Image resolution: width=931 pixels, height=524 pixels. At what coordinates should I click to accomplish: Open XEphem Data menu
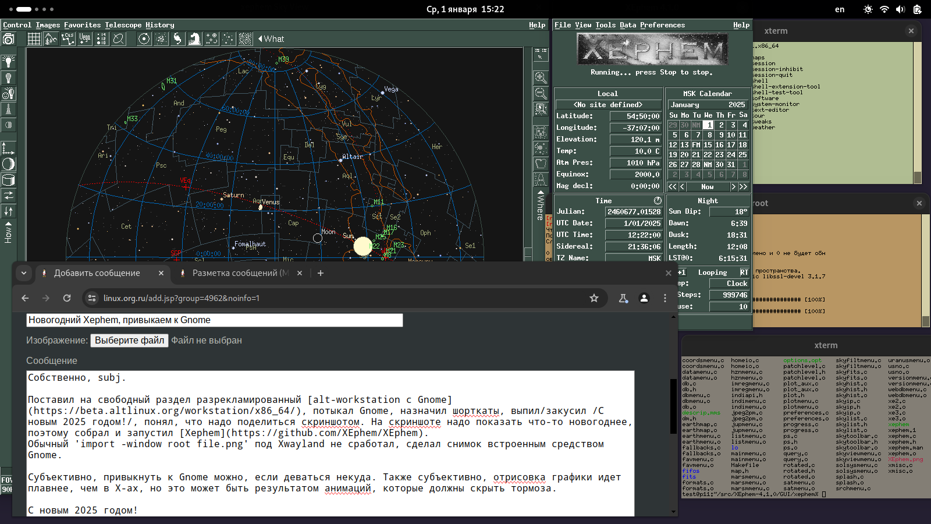628,25
